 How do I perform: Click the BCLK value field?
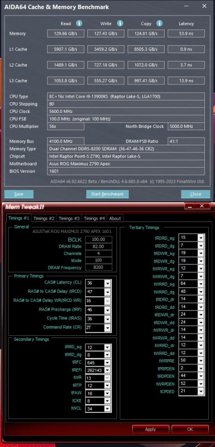(x=99, y=240)
